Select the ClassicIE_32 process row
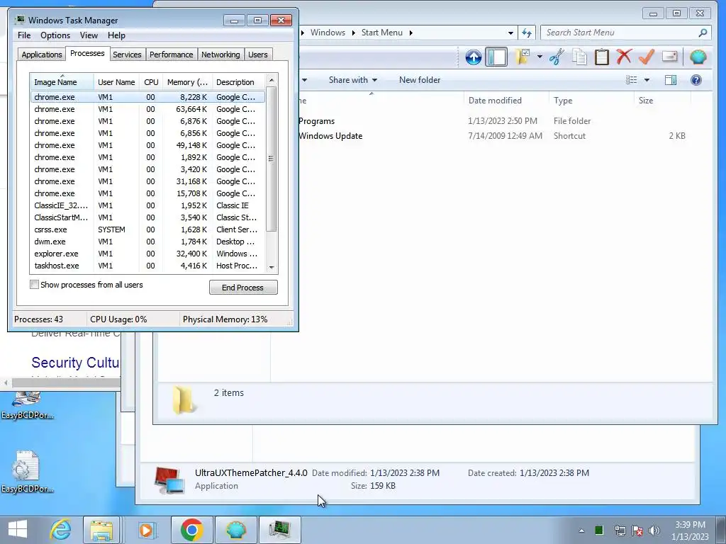This screenshot has width=726, height=544. (x=147, y=205)
